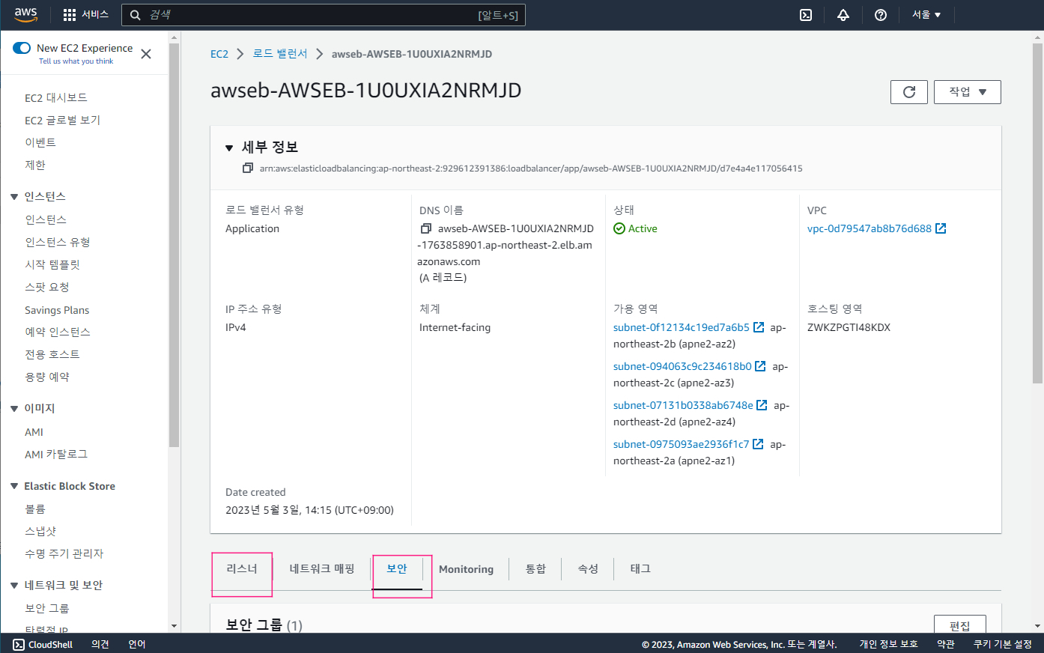The height and width of the screenshot is (653, 1044).
Task: Click the search magnifier icon
Action: (x=136, y=15)
